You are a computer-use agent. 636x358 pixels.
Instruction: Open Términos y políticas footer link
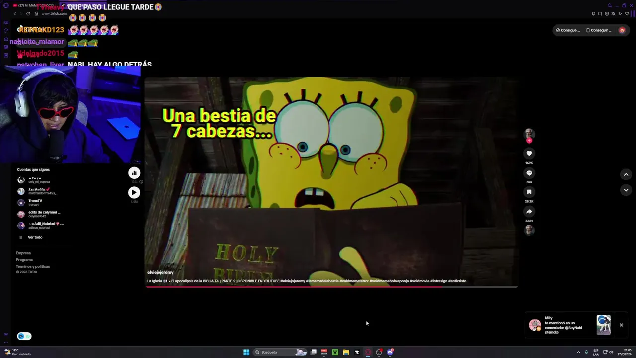point(33,266)
